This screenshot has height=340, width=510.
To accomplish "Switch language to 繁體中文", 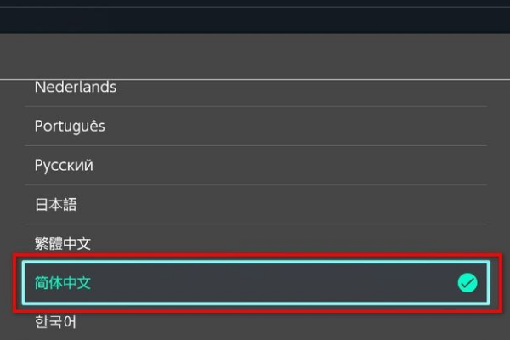I will coord(256,241).
